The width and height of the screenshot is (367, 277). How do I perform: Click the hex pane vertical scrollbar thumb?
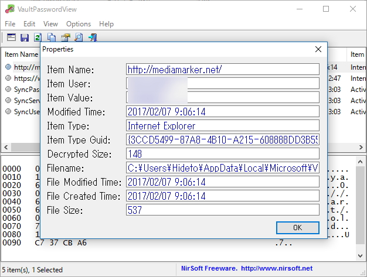[x=360, y=205]
